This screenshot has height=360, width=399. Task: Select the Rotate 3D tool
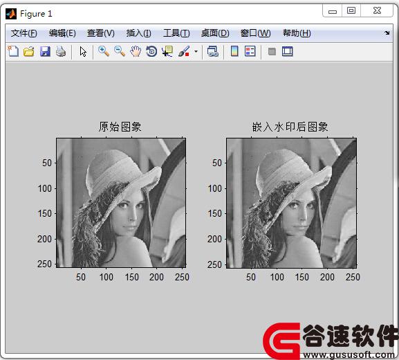click(x=151, y=51)
